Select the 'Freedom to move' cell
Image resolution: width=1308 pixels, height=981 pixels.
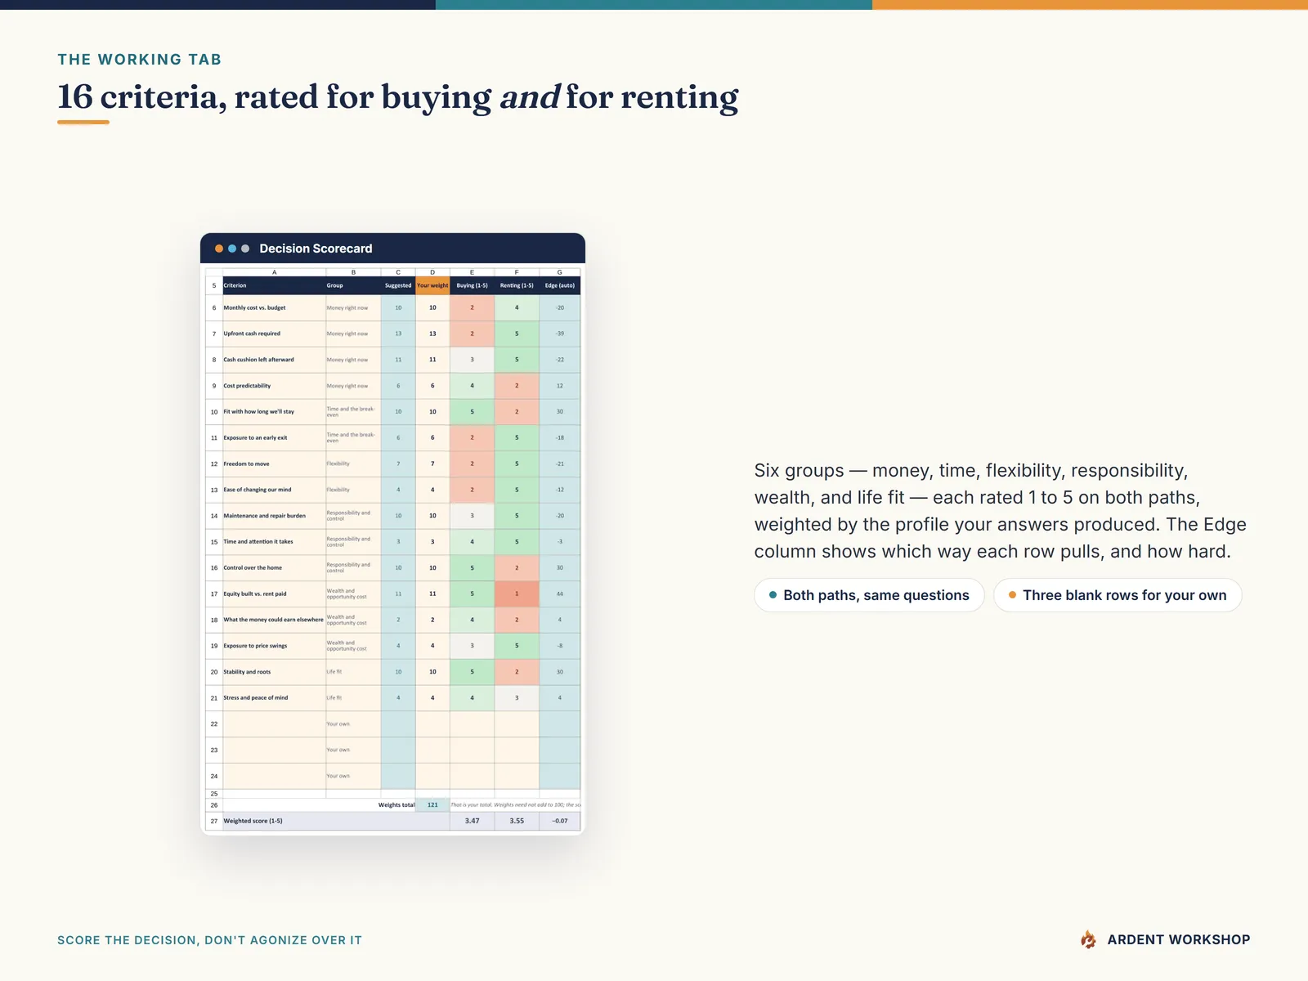274,464
